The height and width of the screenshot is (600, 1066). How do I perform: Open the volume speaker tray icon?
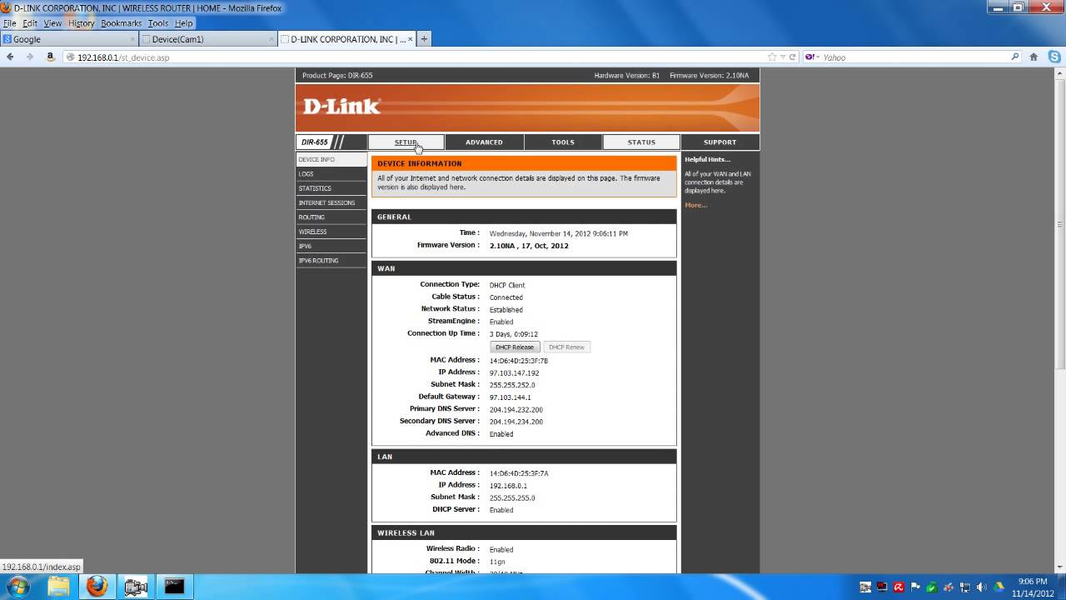coord(981,587)
